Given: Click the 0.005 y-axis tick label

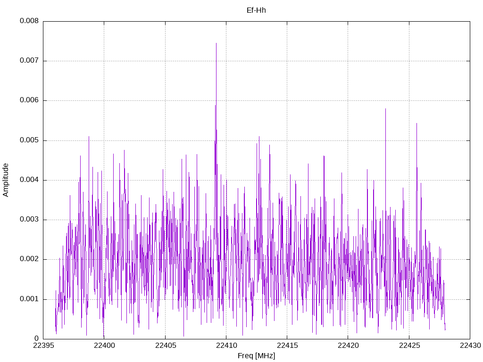Looking at the screenshot, I should (29, 140).
